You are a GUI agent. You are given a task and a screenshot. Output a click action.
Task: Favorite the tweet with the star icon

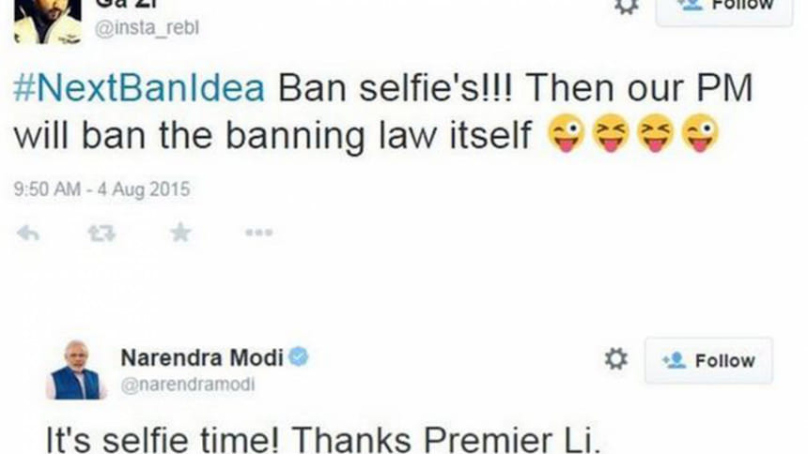tap(180, 233)
